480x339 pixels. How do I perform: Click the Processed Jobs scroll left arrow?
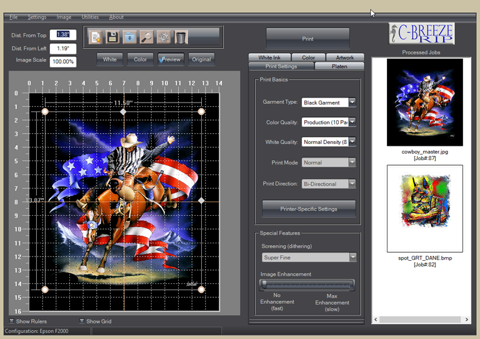(x=376, y=320)
